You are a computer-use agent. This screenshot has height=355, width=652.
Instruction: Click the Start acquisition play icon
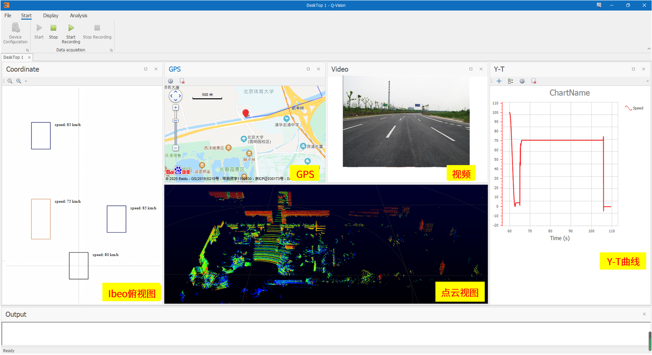[x=39, y=28]
